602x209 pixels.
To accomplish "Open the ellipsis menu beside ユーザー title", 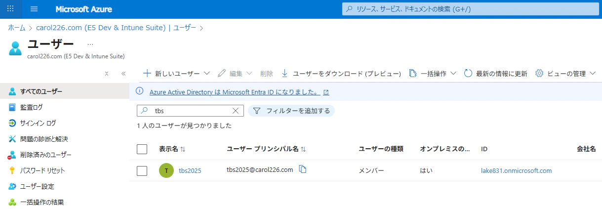I will [90, 44].
